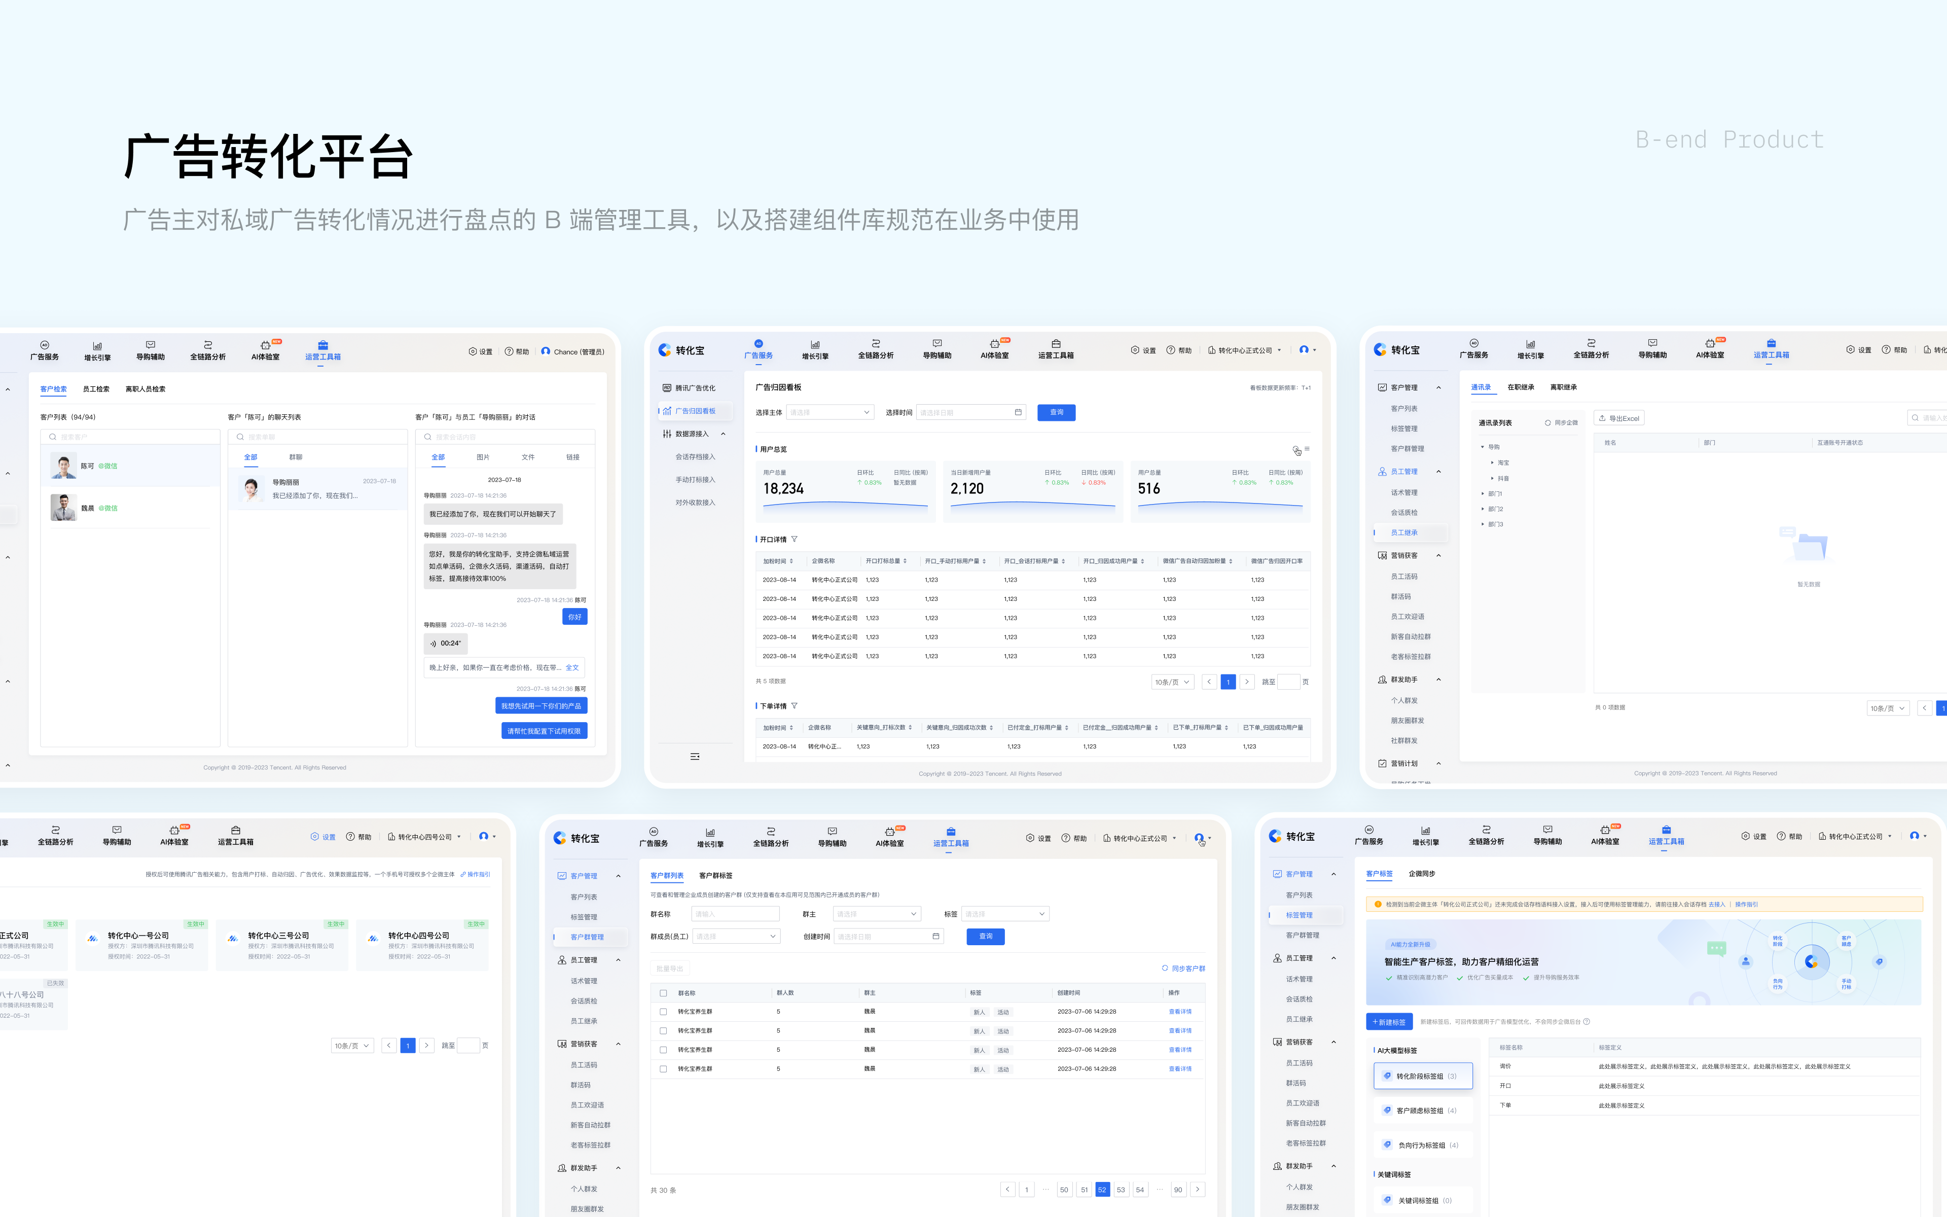Click 帮助 question icon in 客户检索 window

point(509,352)
